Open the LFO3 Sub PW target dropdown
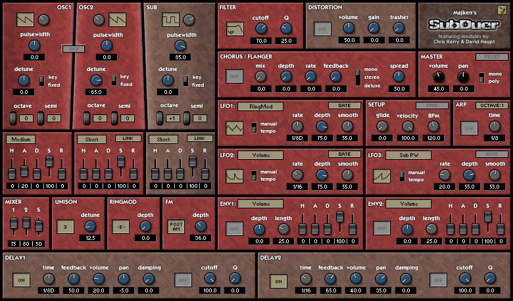This screenshot has width=513, height=301. tap(408, 155)
